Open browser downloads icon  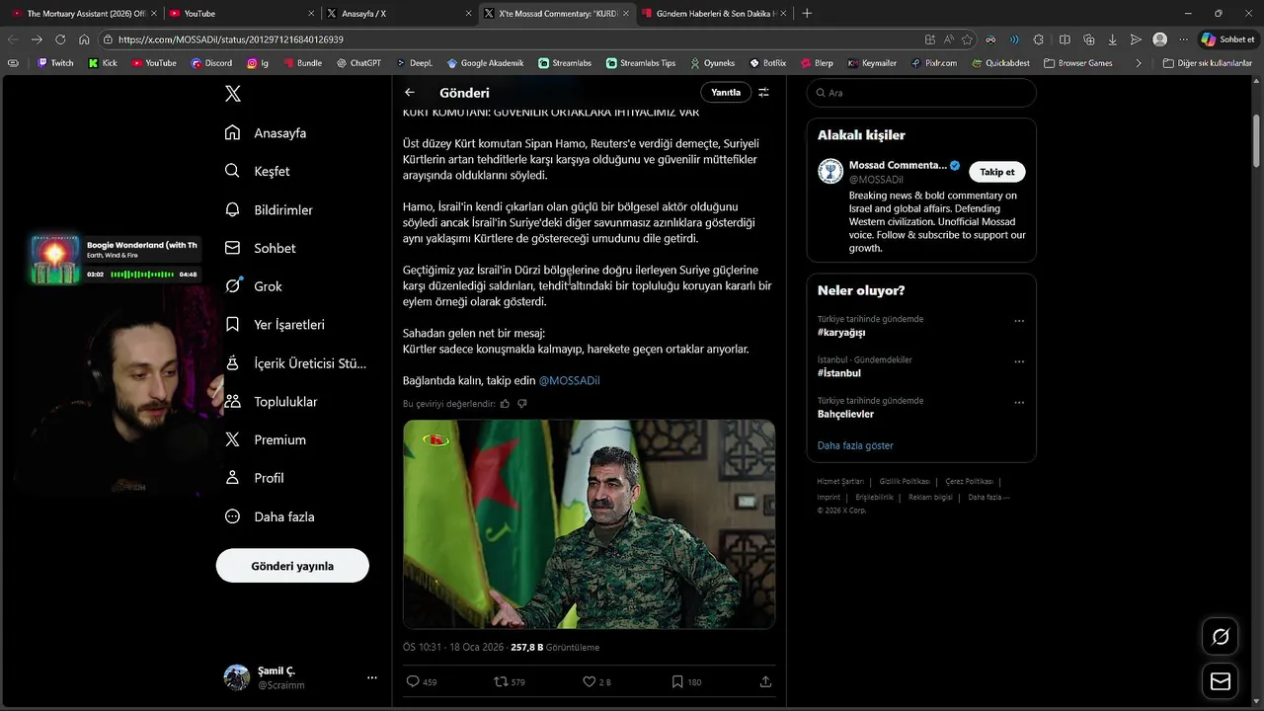click(x=1113, y=39)
